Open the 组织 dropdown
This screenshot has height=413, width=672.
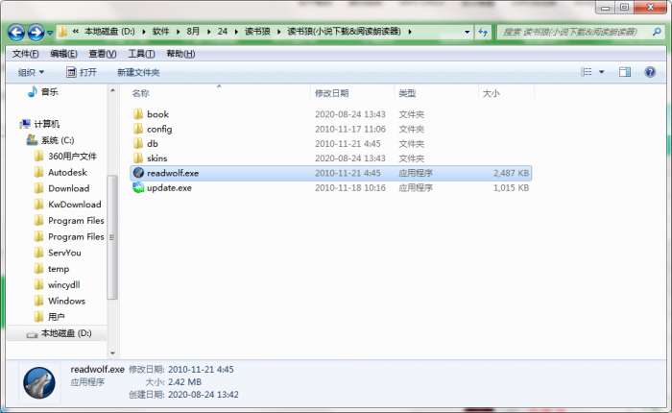click(x=31, y=72)
